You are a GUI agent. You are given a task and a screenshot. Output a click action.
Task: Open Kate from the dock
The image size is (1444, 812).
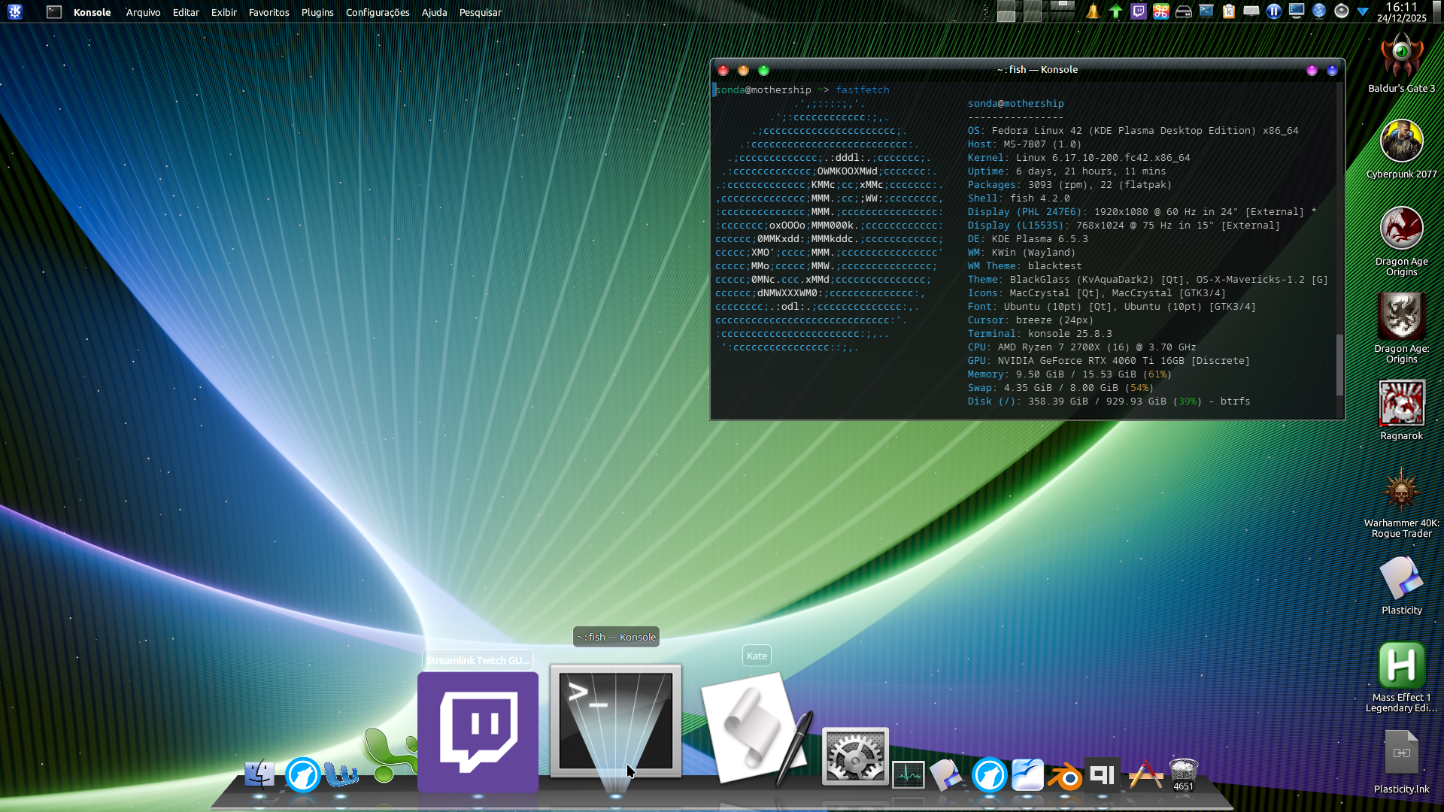pyautogui.click(x=754, y=727)
